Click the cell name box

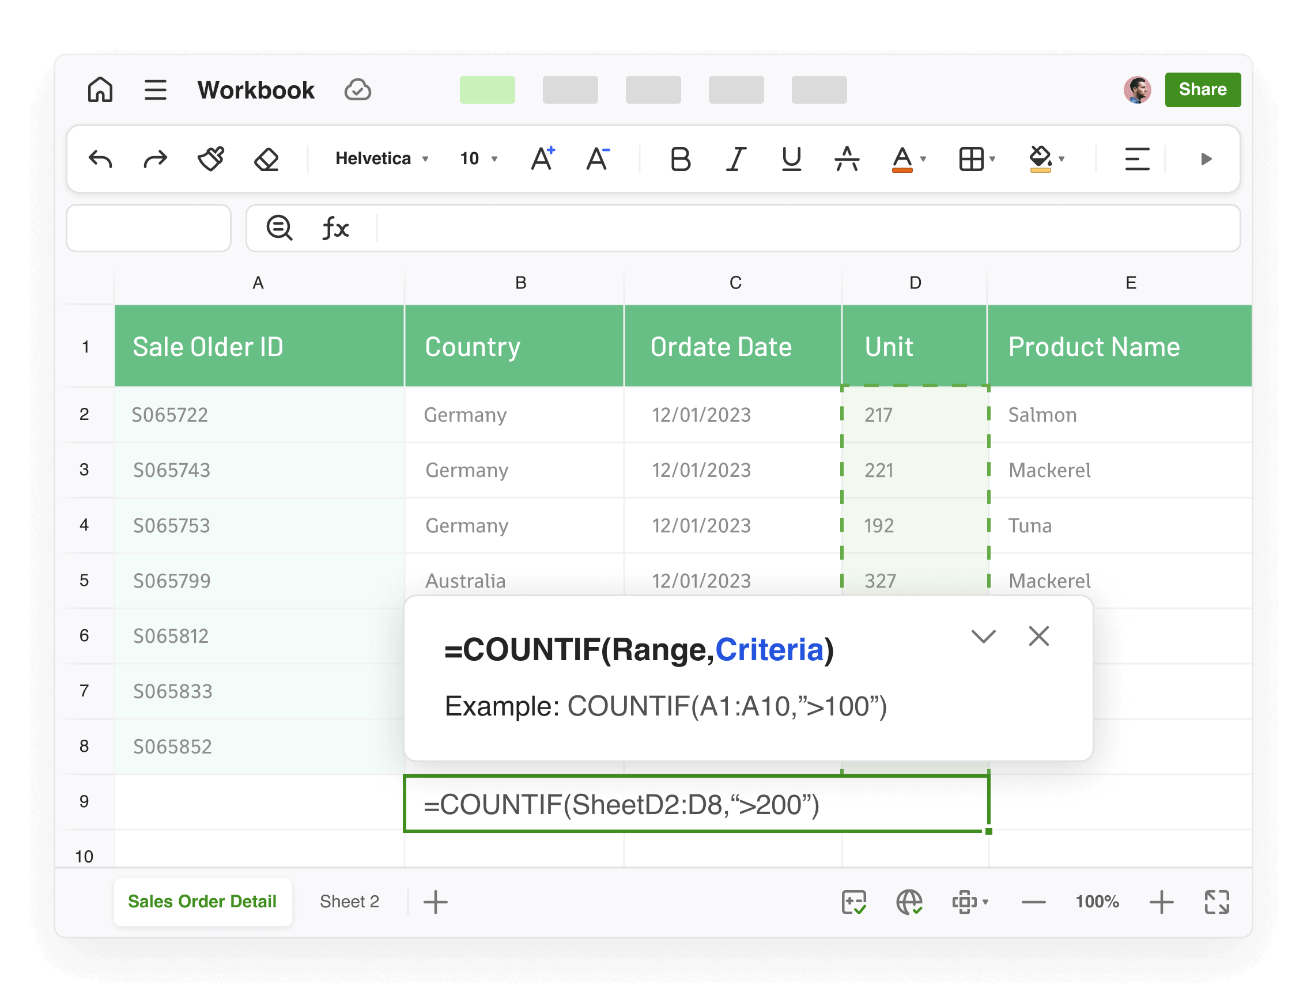[148, 228]
